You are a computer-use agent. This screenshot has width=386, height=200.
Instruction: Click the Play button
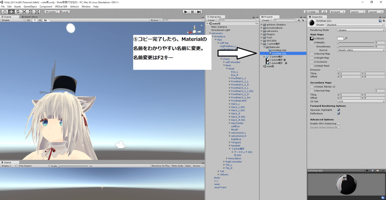[x=186, y=12]
